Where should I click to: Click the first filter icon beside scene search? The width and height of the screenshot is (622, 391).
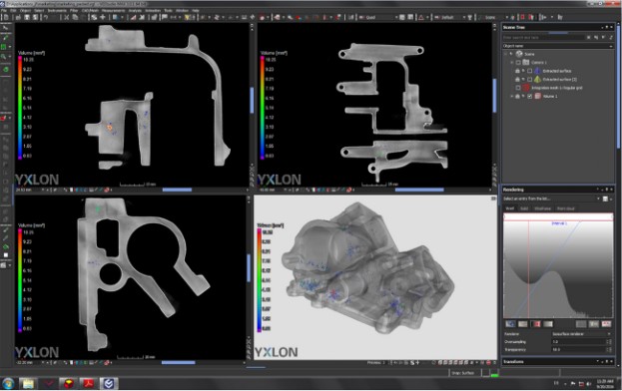[x=589, y=37]
